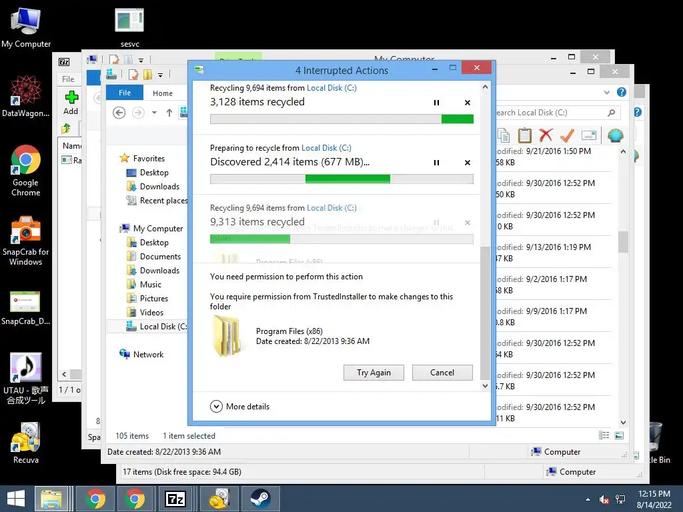This screenshot has width=683, height=512.
Task: Open the sesvc desktop icon
Action: [x=130, y=28]
